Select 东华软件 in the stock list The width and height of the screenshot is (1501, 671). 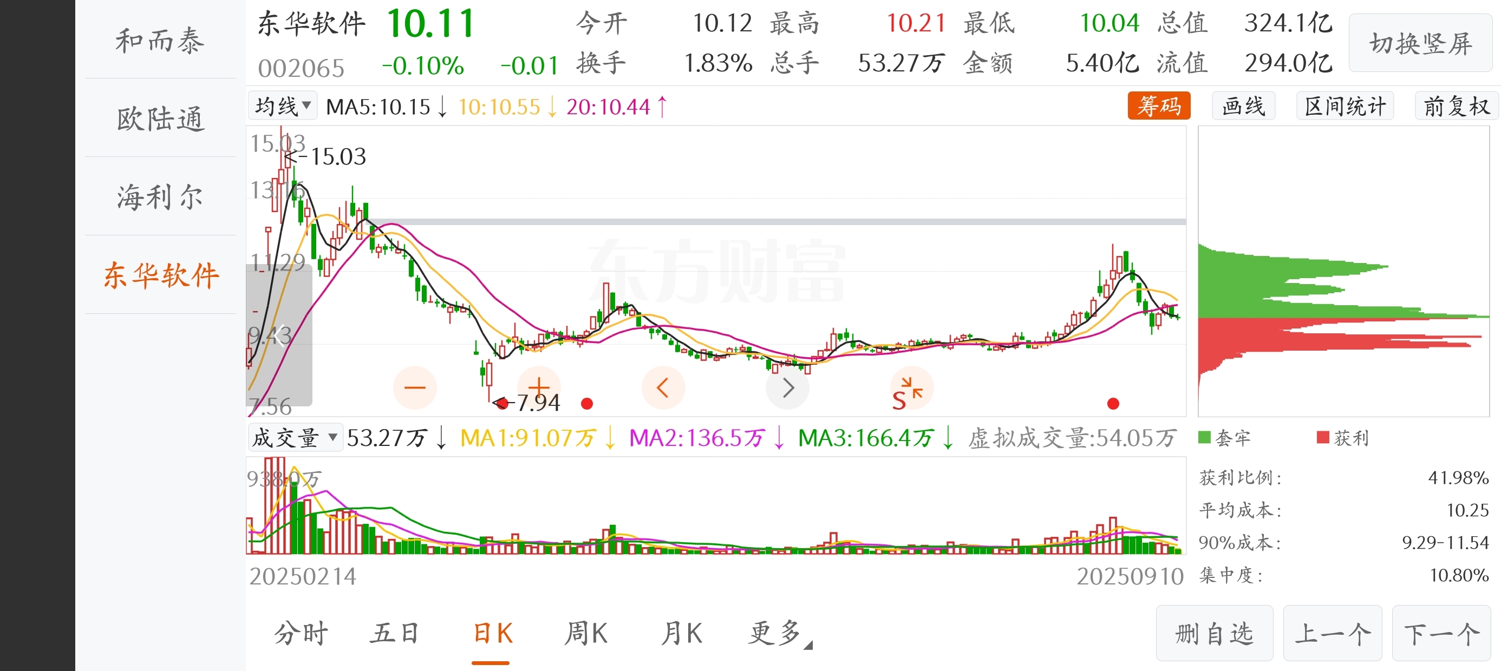point(160,275)
